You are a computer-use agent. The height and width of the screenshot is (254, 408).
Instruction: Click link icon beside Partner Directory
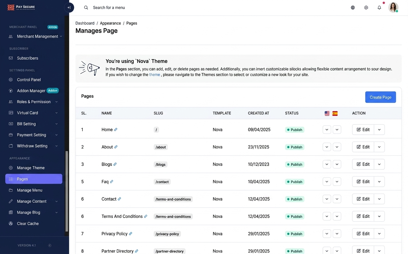click(137, 251)
